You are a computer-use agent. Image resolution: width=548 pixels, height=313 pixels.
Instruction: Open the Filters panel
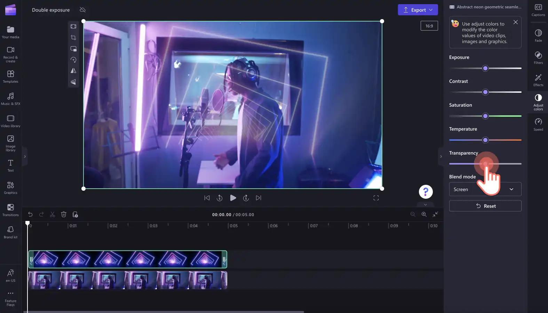pyautogui.click(x=538, y=58)
